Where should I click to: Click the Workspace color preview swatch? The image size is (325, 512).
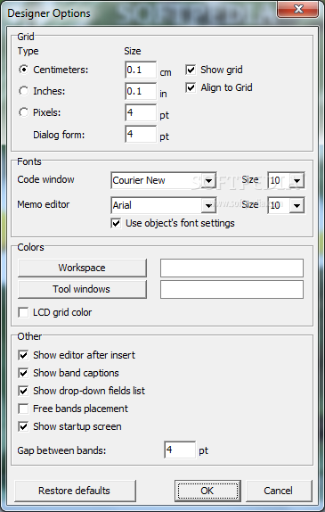(x=232, y=268)
